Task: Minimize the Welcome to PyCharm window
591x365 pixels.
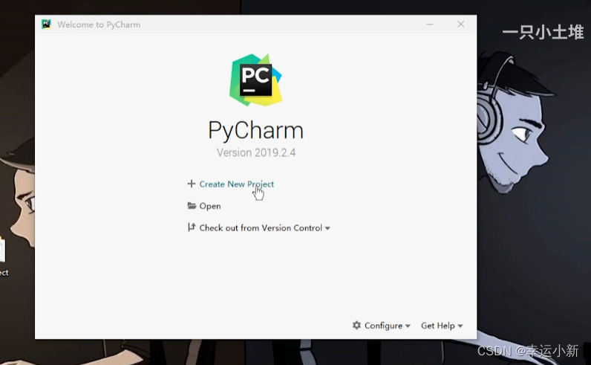Action: coord(430,25)
